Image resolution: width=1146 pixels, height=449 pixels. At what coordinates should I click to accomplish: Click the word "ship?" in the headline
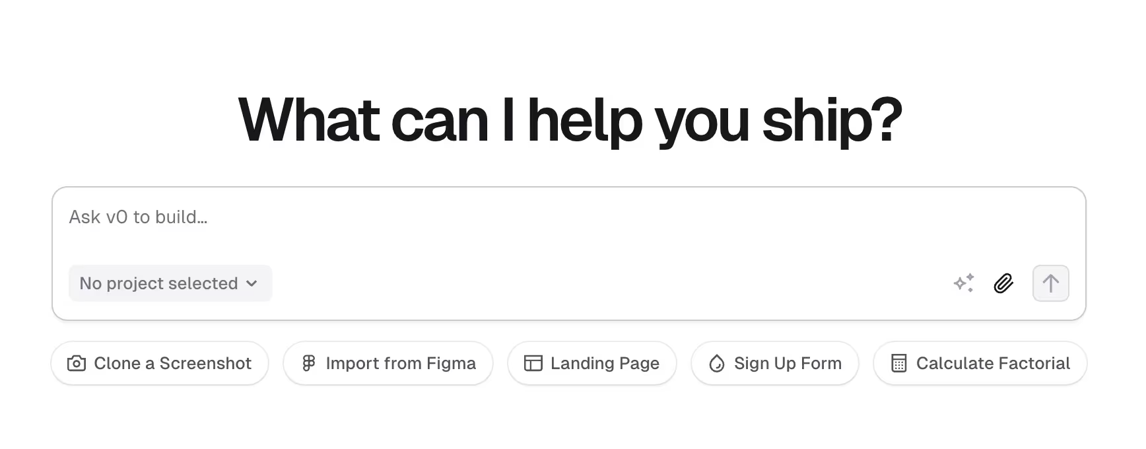click(x=832, y=120)
